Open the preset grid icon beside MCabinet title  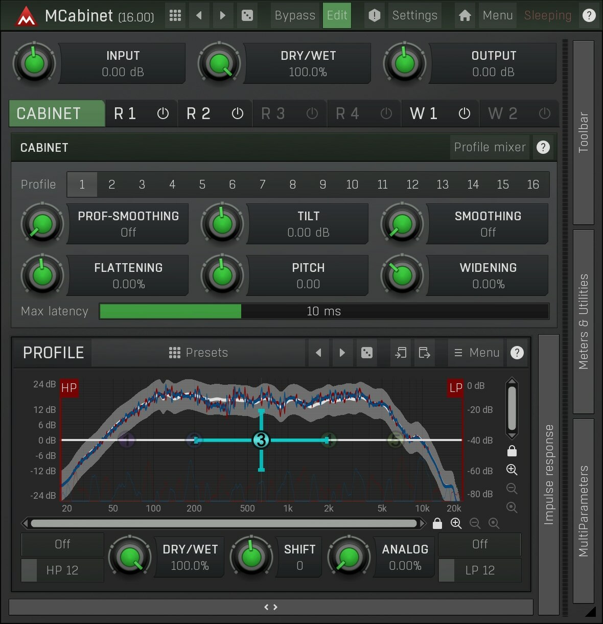(x=175, y=15)
